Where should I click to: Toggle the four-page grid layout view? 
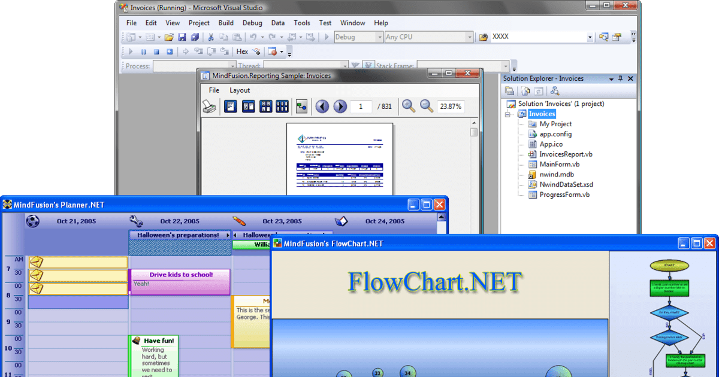click(x=265, y=106)
